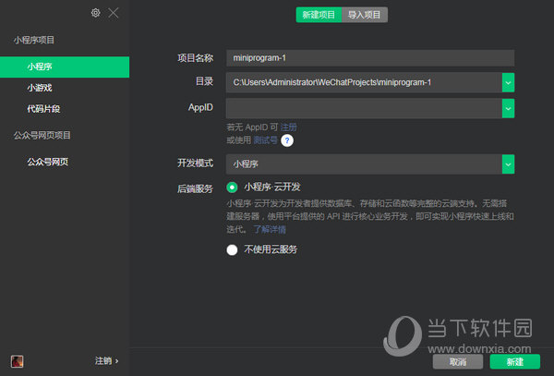This screenshot has height=376, width=554.
Task: Select the 不使用云服务 radio option
Action: click(x=232, y=249)
